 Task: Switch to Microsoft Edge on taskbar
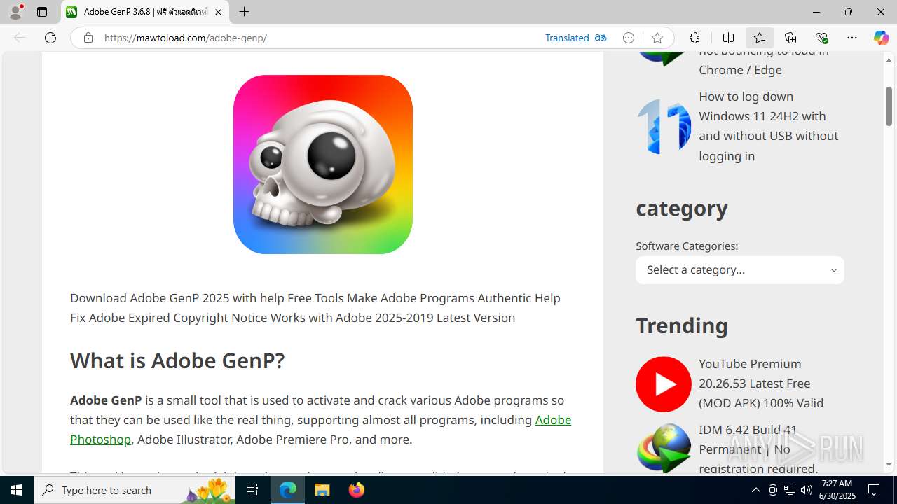click(x=288, y=490)
